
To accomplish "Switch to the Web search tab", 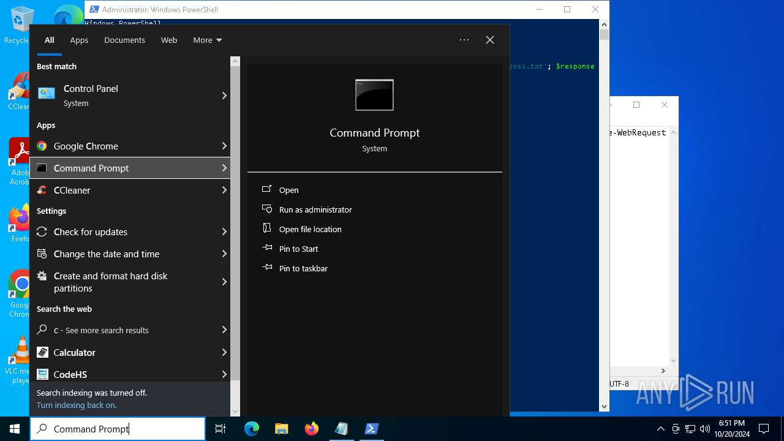I will pos(169,40).
